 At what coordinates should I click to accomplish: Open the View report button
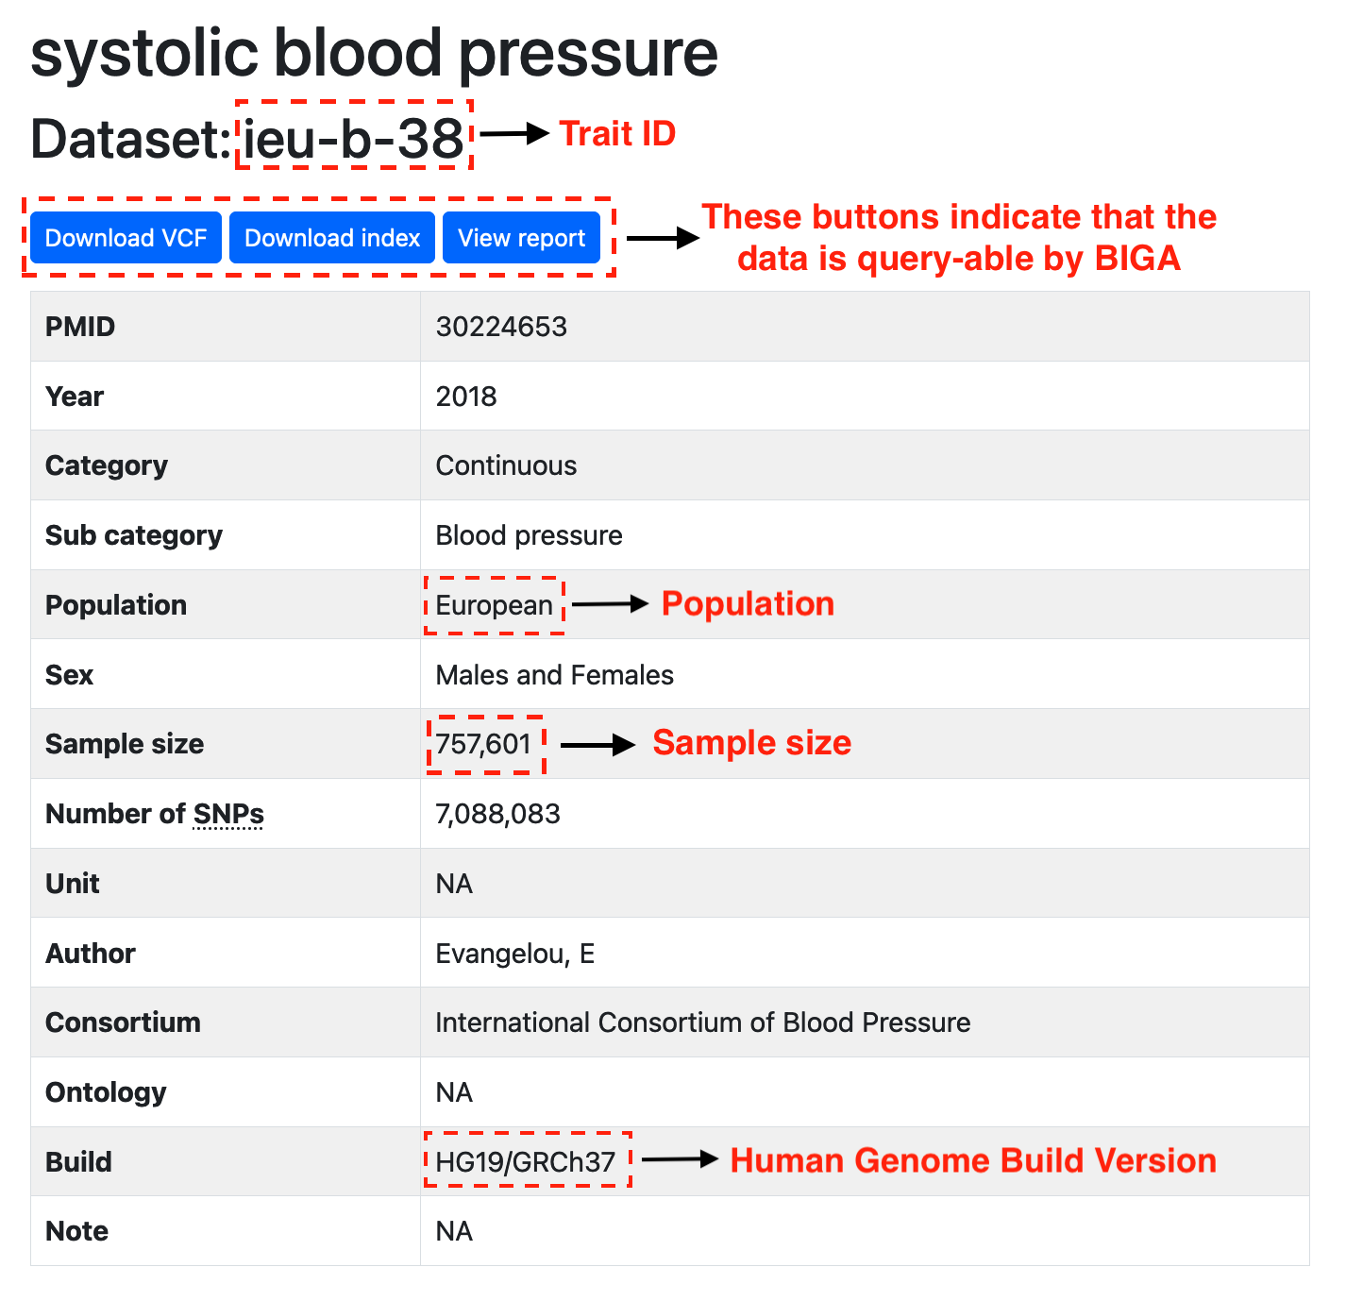tap(521, 238)
